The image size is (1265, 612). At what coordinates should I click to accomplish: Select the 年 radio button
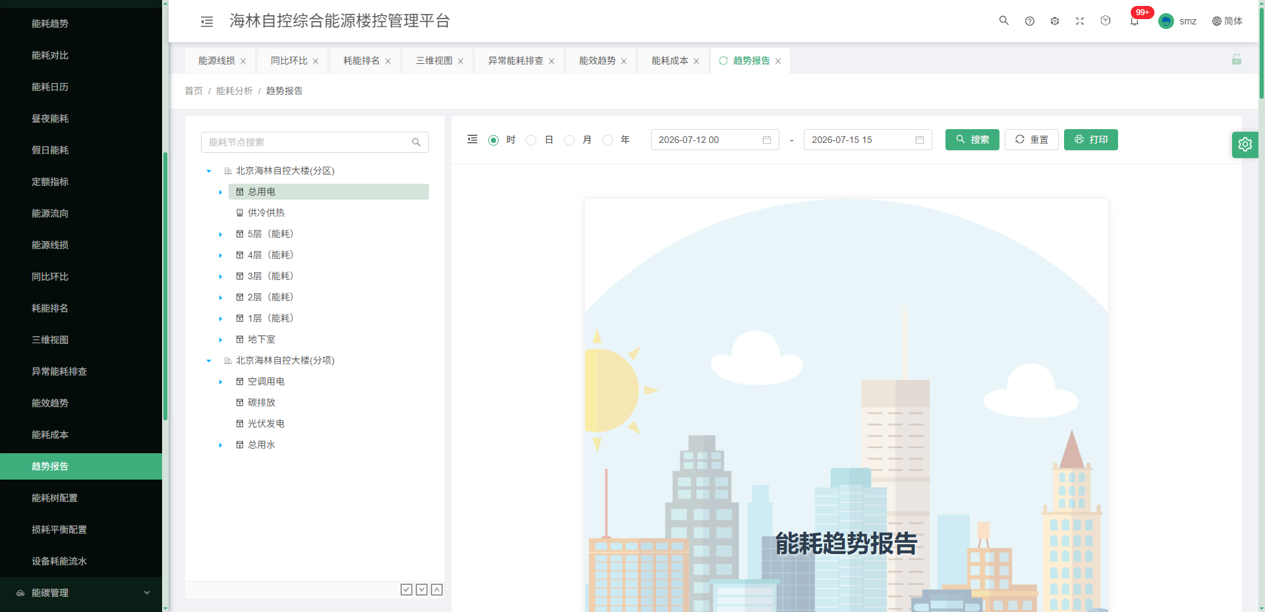[607, 140]
